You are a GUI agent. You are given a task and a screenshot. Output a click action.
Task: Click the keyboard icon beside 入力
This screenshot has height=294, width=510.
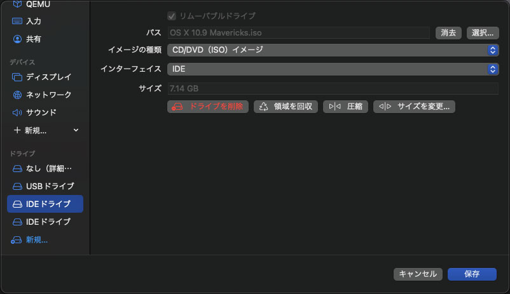(x=17, y=21)
